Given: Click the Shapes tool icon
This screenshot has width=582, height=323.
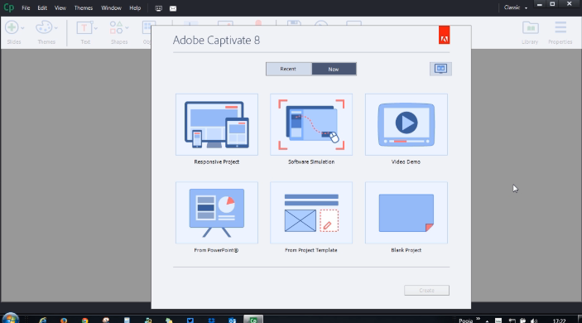Looking at the screenshot, I should coord(116,27).
